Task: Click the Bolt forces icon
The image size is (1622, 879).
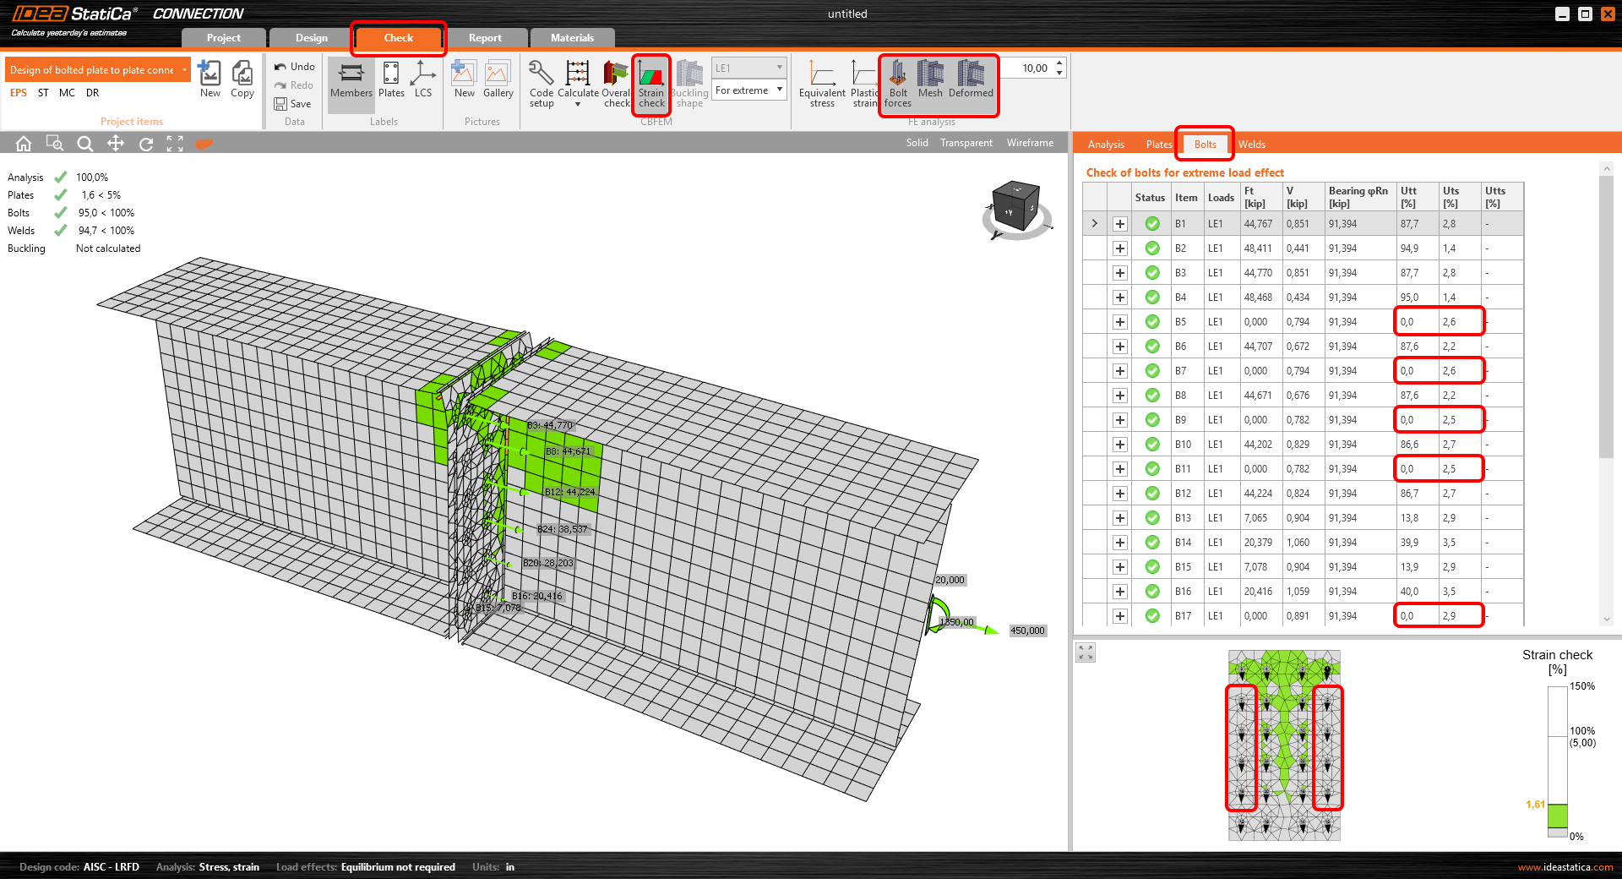Action: click(x=896, y=82)
